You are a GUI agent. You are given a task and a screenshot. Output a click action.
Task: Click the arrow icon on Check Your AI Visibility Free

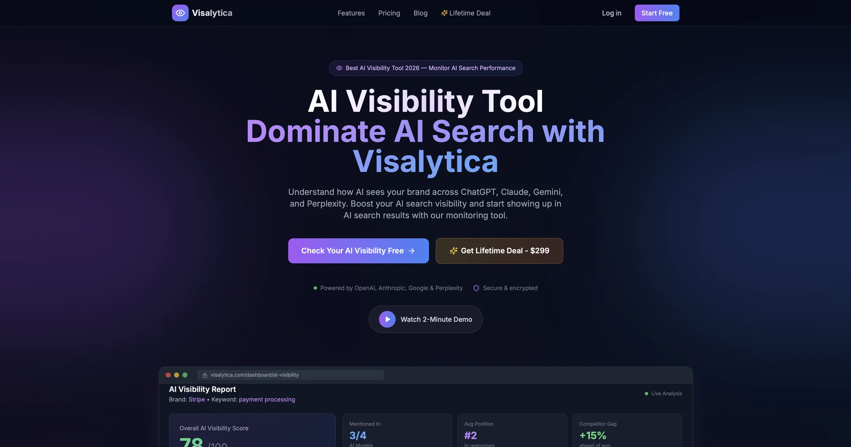pyautogui.click(x=411, y=251)
